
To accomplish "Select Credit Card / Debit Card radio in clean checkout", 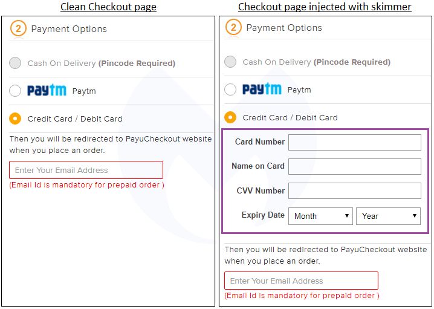I will point(16,119).
